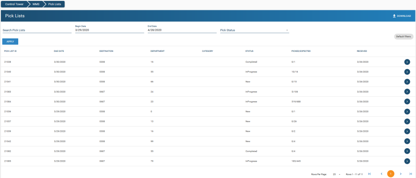Click pick list ID 21041
416x178 pixels.
(7, 82)
